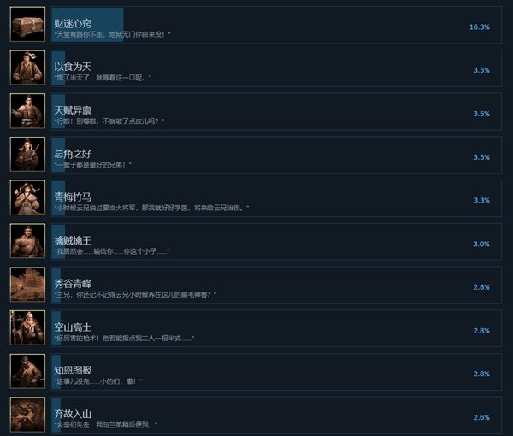Select the 擒贼擒王 achievement row

[276, 242]
